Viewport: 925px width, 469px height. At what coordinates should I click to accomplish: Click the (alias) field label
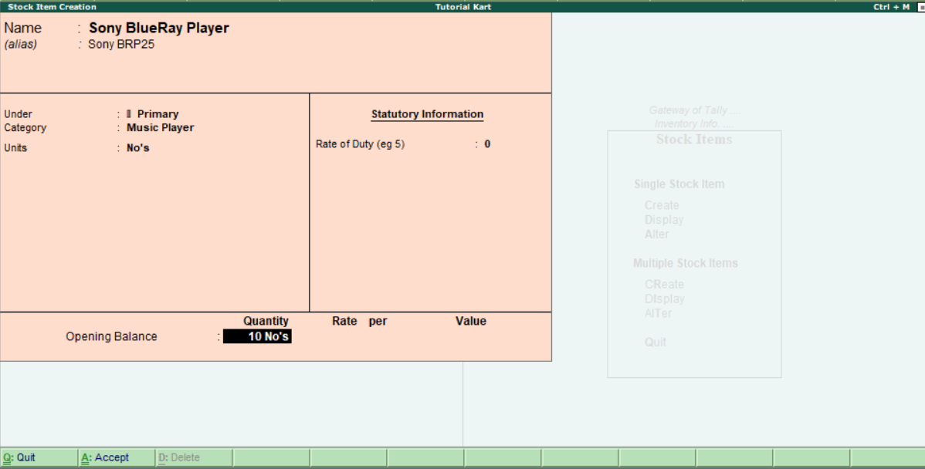tap(21, 44)
